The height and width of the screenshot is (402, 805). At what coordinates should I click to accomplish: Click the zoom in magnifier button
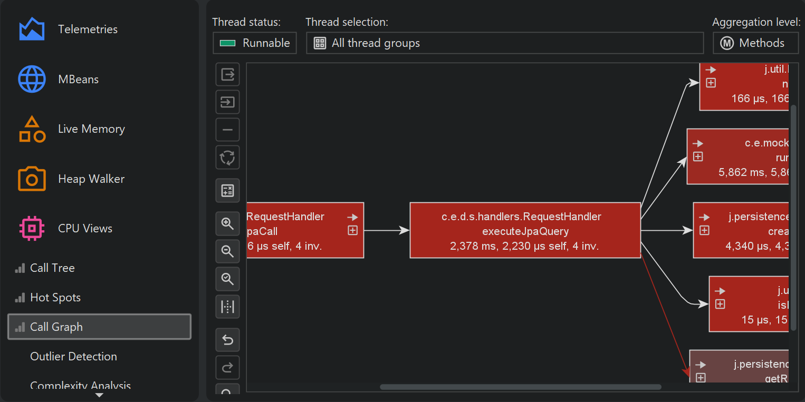227,224
